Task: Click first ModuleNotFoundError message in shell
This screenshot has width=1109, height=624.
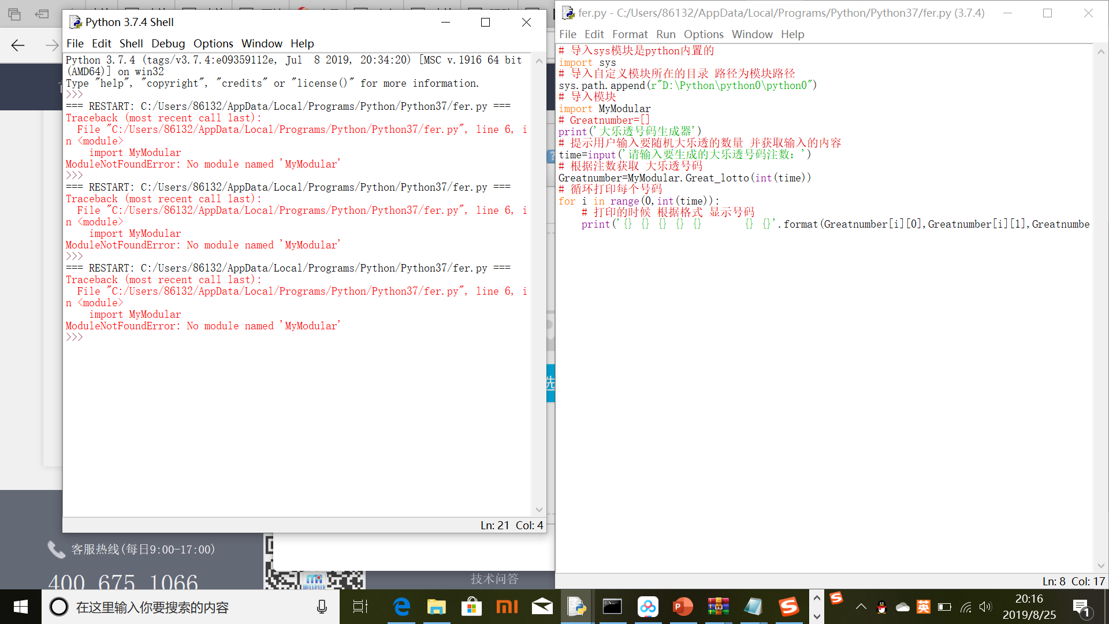Action: point(203,164)
